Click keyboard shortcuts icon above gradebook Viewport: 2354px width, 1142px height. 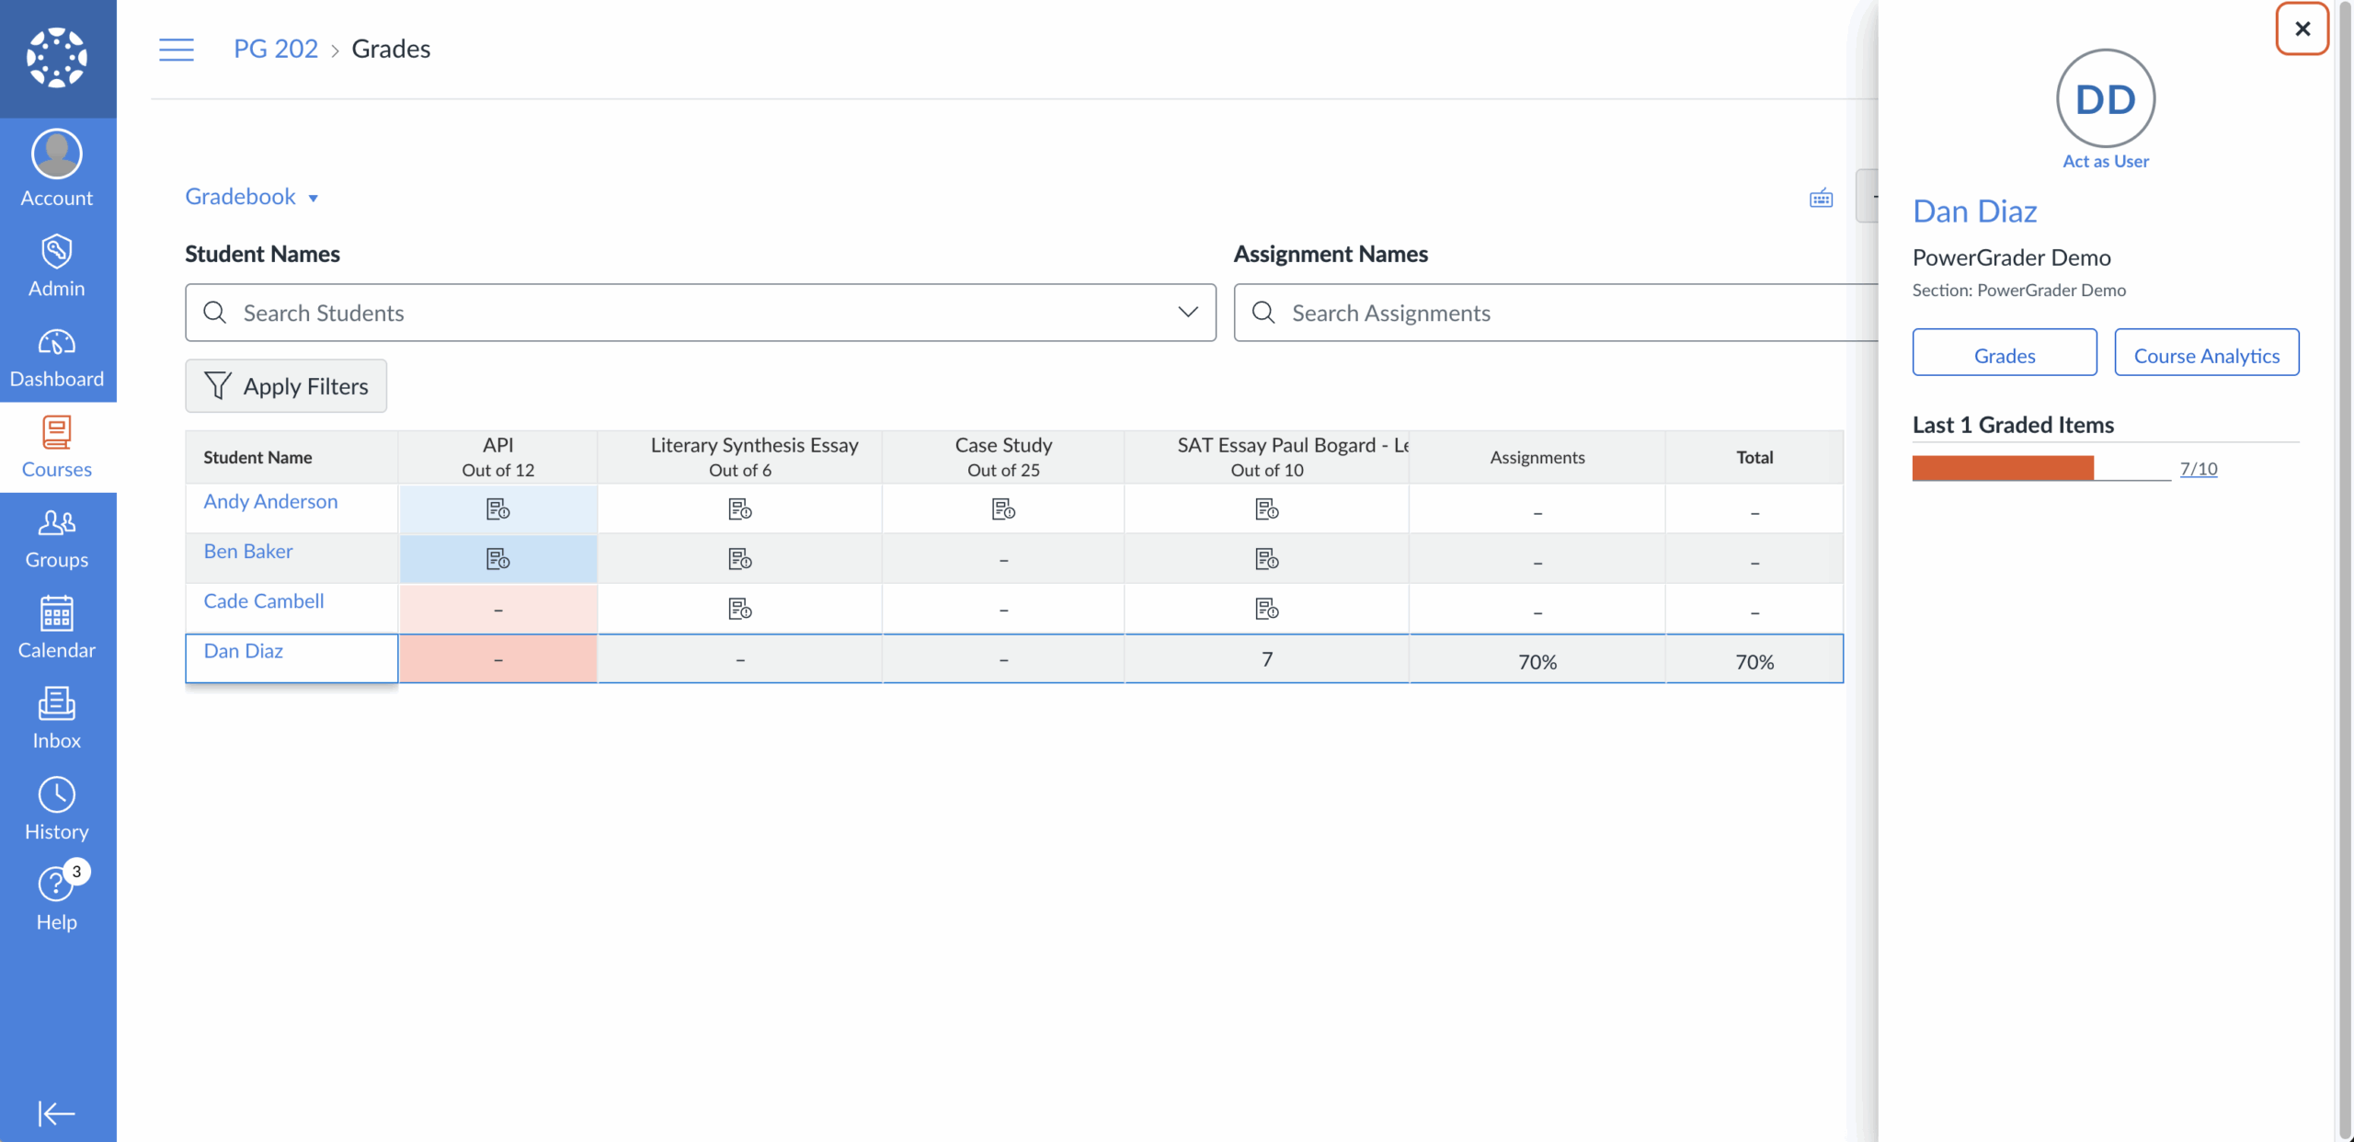pos(1821,198)
